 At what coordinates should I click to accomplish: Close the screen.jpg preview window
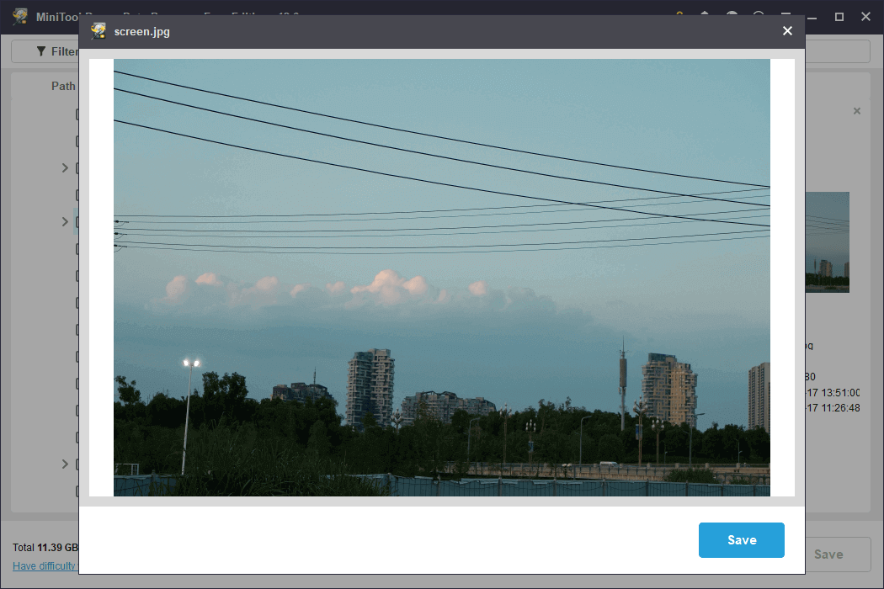[x=787, y=30]
